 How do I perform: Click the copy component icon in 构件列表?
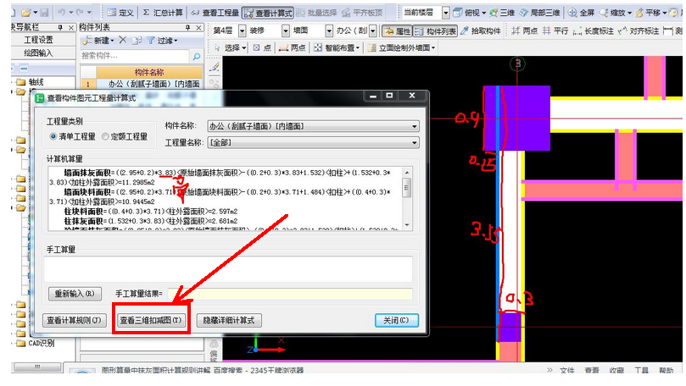(137, 41)
